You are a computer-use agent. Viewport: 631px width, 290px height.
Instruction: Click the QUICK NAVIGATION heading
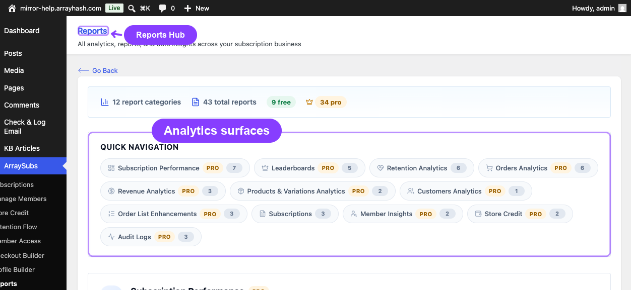(140, 147)
